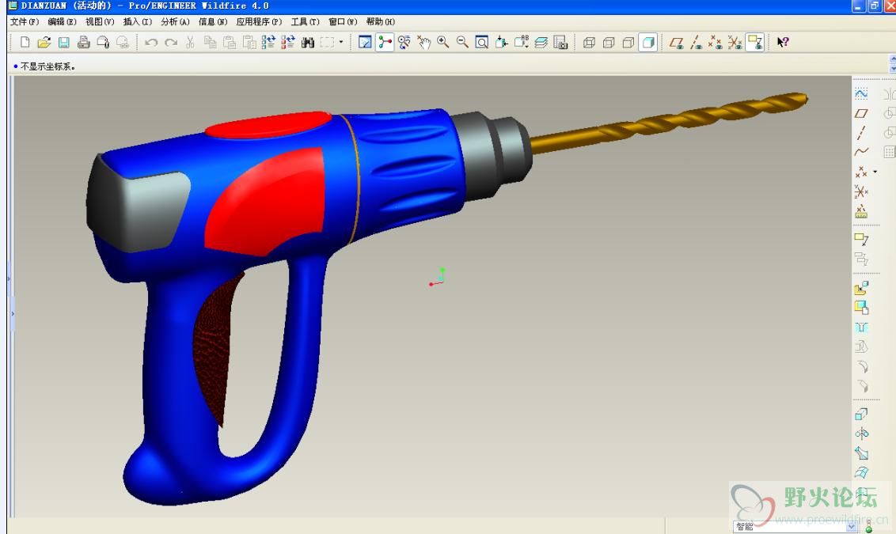Toggle coordinate systems display
896x534 pixels.
[735, 43]
